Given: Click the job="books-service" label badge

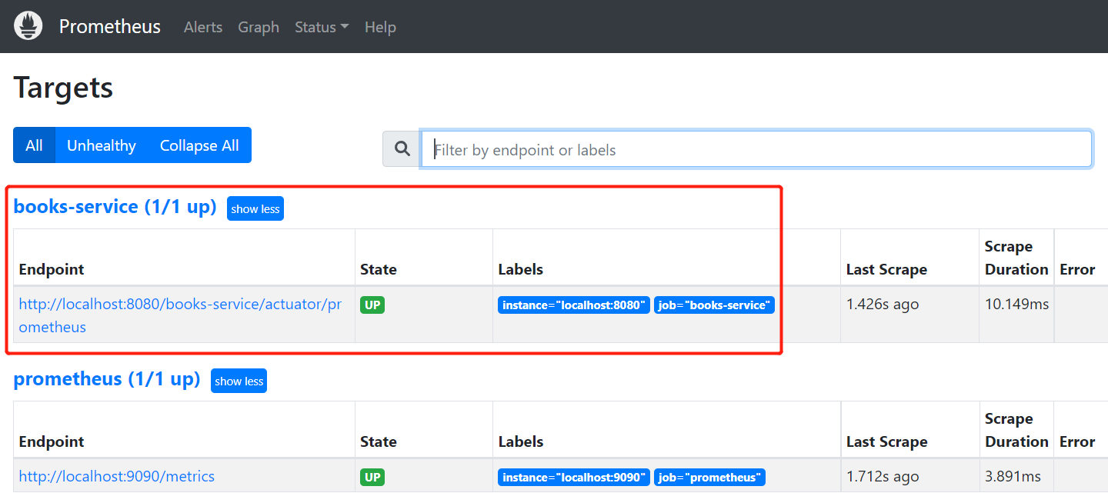Looking at the screenshot, I should pos(714,305).
